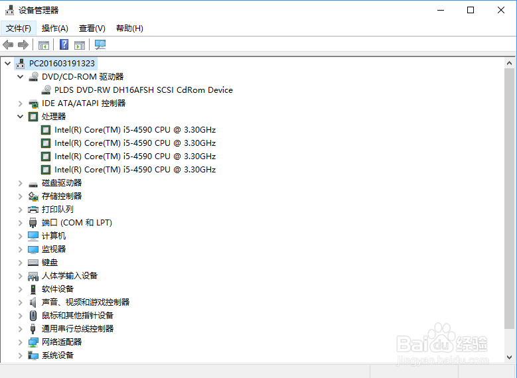Collapse the 处理器 branch
The width and height of the screenshot is (517, 378).
tap(20, 117)
